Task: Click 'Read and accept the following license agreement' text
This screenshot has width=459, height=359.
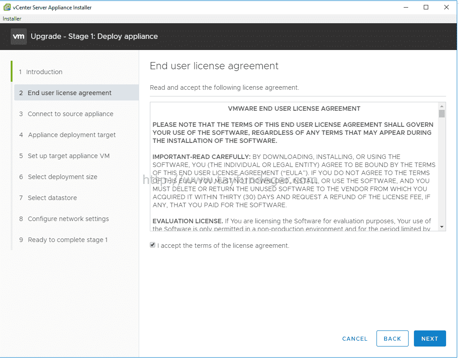Action: [224, 88]
